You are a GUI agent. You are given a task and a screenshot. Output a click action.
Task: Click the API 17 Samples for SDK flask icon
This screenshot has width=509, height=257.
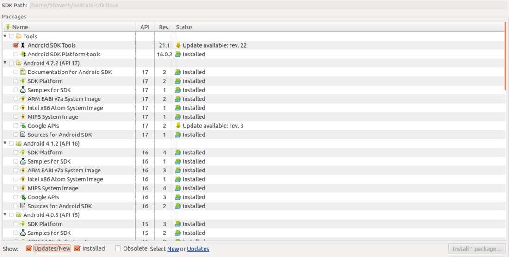pos(23,90)
